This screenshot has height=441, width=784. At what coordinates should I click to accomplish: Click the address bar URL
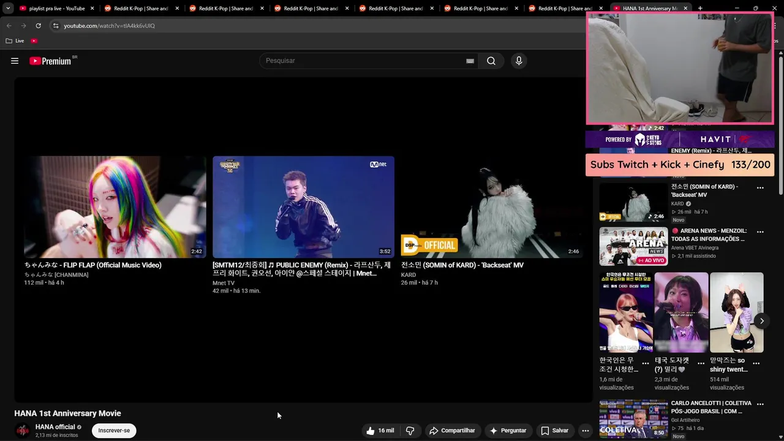109,26
